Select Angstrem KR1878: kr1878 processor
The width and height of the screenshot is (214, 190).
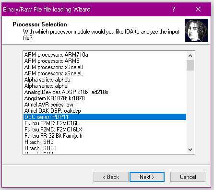point(105,98)
